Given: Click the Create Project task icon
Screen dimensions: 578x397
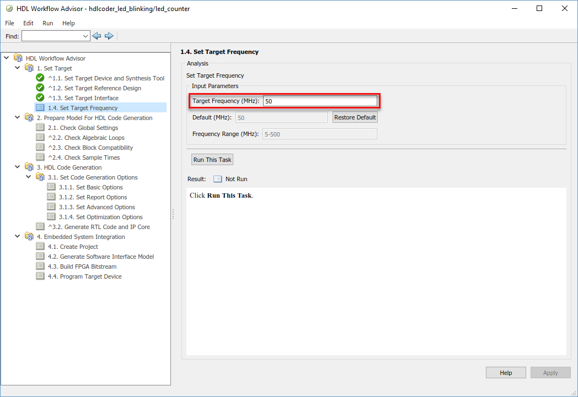Looking at the screenshot, I should pos(40,247).
